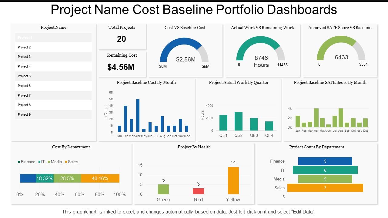Viewport: 388px width, 218px height.
Task: Click the Project Count By Department title
Action: coord(317,147)
